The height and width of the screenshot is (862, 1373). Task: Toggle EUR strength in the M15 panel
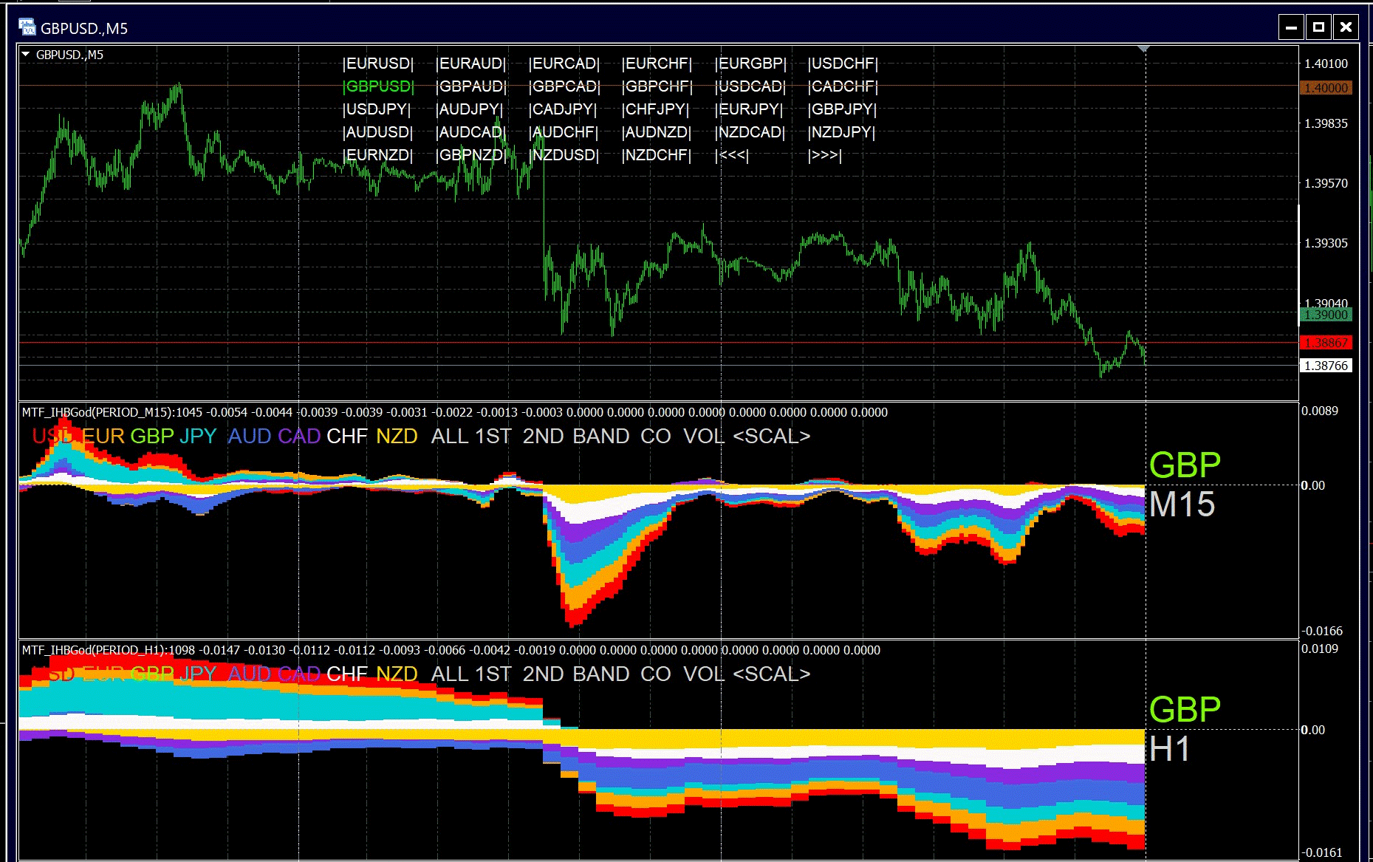103,437
